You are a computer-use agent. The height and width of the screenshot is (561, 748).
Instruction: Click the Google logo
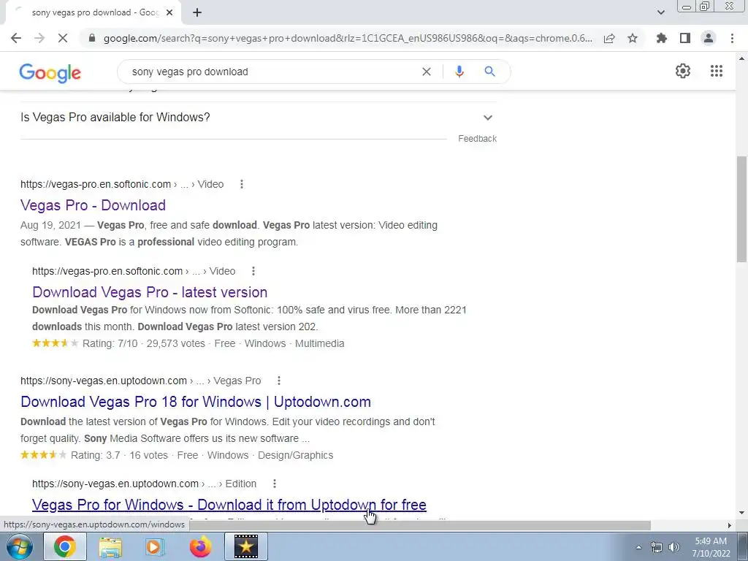[x=50, y=72]
